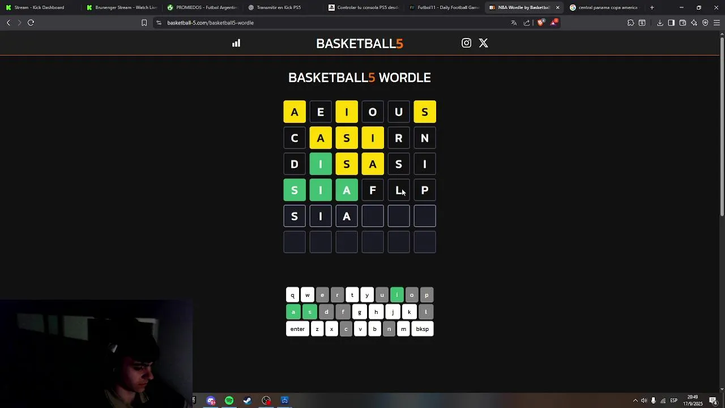
Task: Open OBS Studio from the taskbar
Action: 266,401
